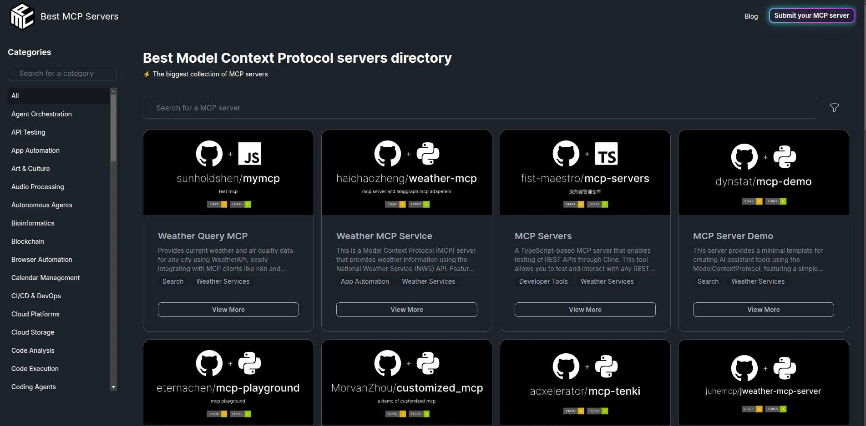
Task: Click the Submit your MCP server button
Action: point(811,15)
